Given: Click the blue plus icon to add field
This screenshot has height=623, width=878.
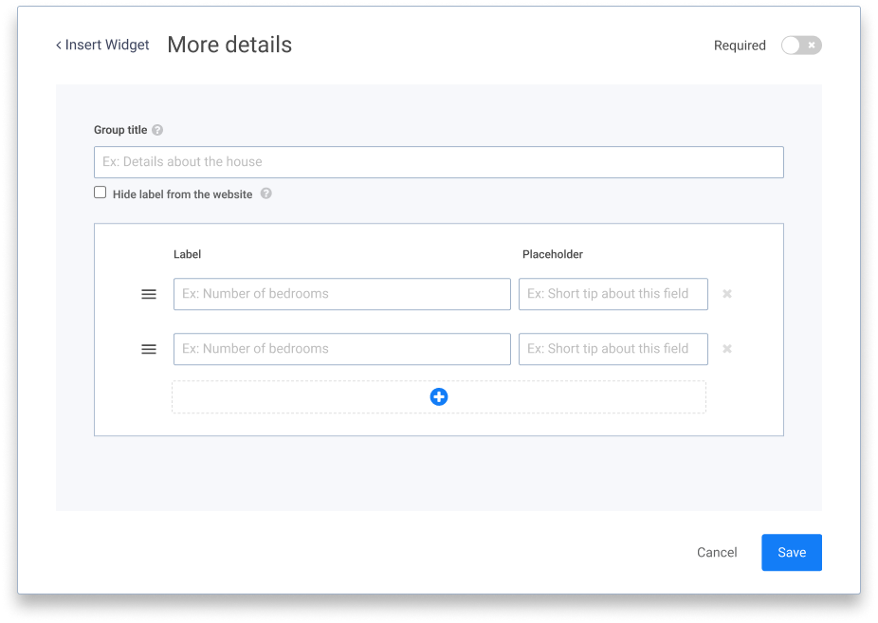Looking at the screenshot, I should pos(438,397).
